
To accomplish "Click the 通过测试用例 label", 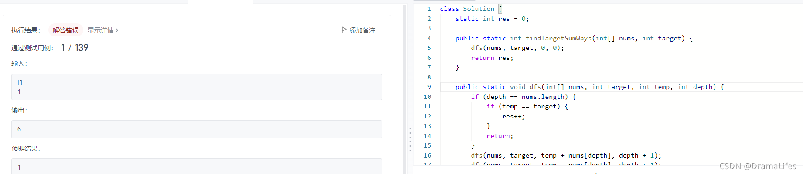I will point(32,48).
